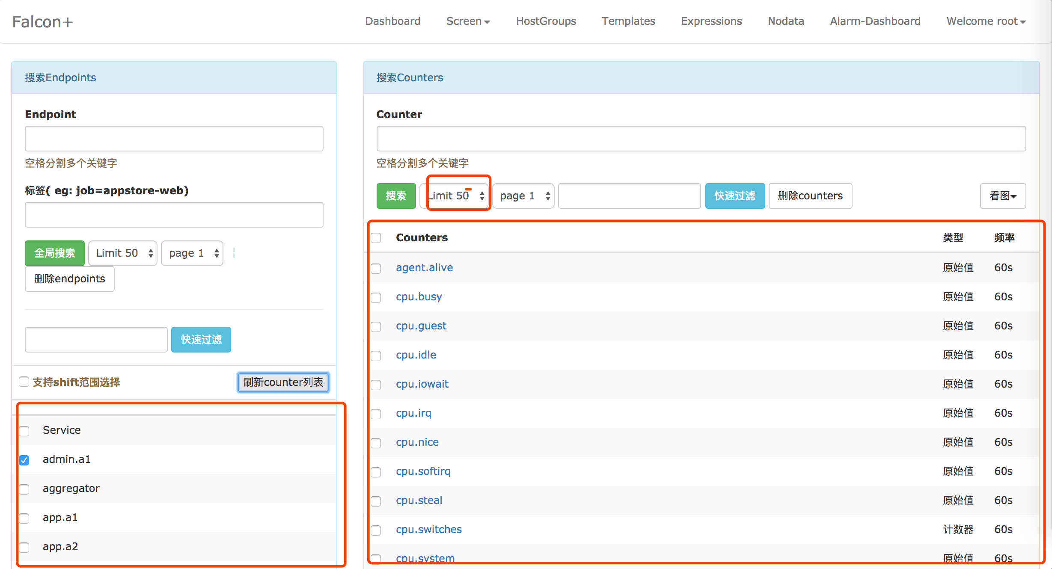The image size is (1052, 569).
Task: Focus the Counter search input field
Action: [701, 139]
